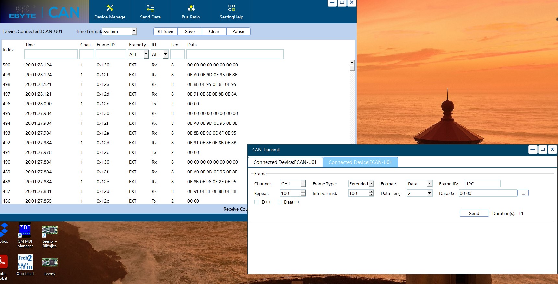Open the Frame Type dropdown
Viewport: 558px width, 284px height.
click(x=371, y=184)
